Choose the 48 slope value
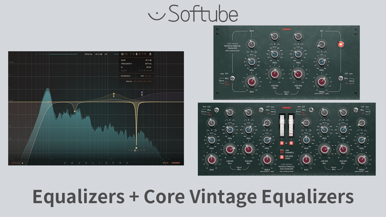386x217 pixels. click(151, 71)
